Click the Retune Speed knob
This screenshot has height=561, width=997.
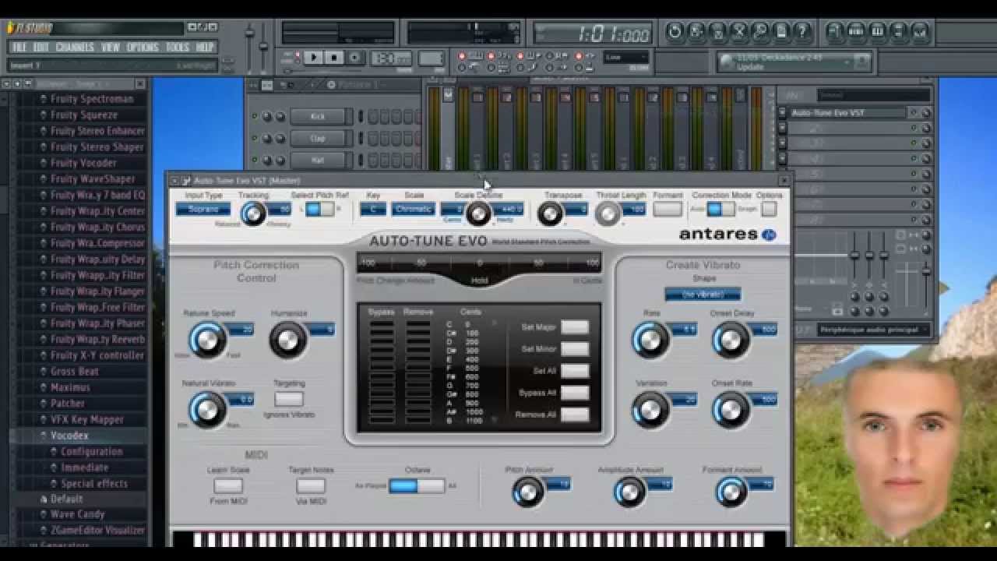tap(207, 340)
